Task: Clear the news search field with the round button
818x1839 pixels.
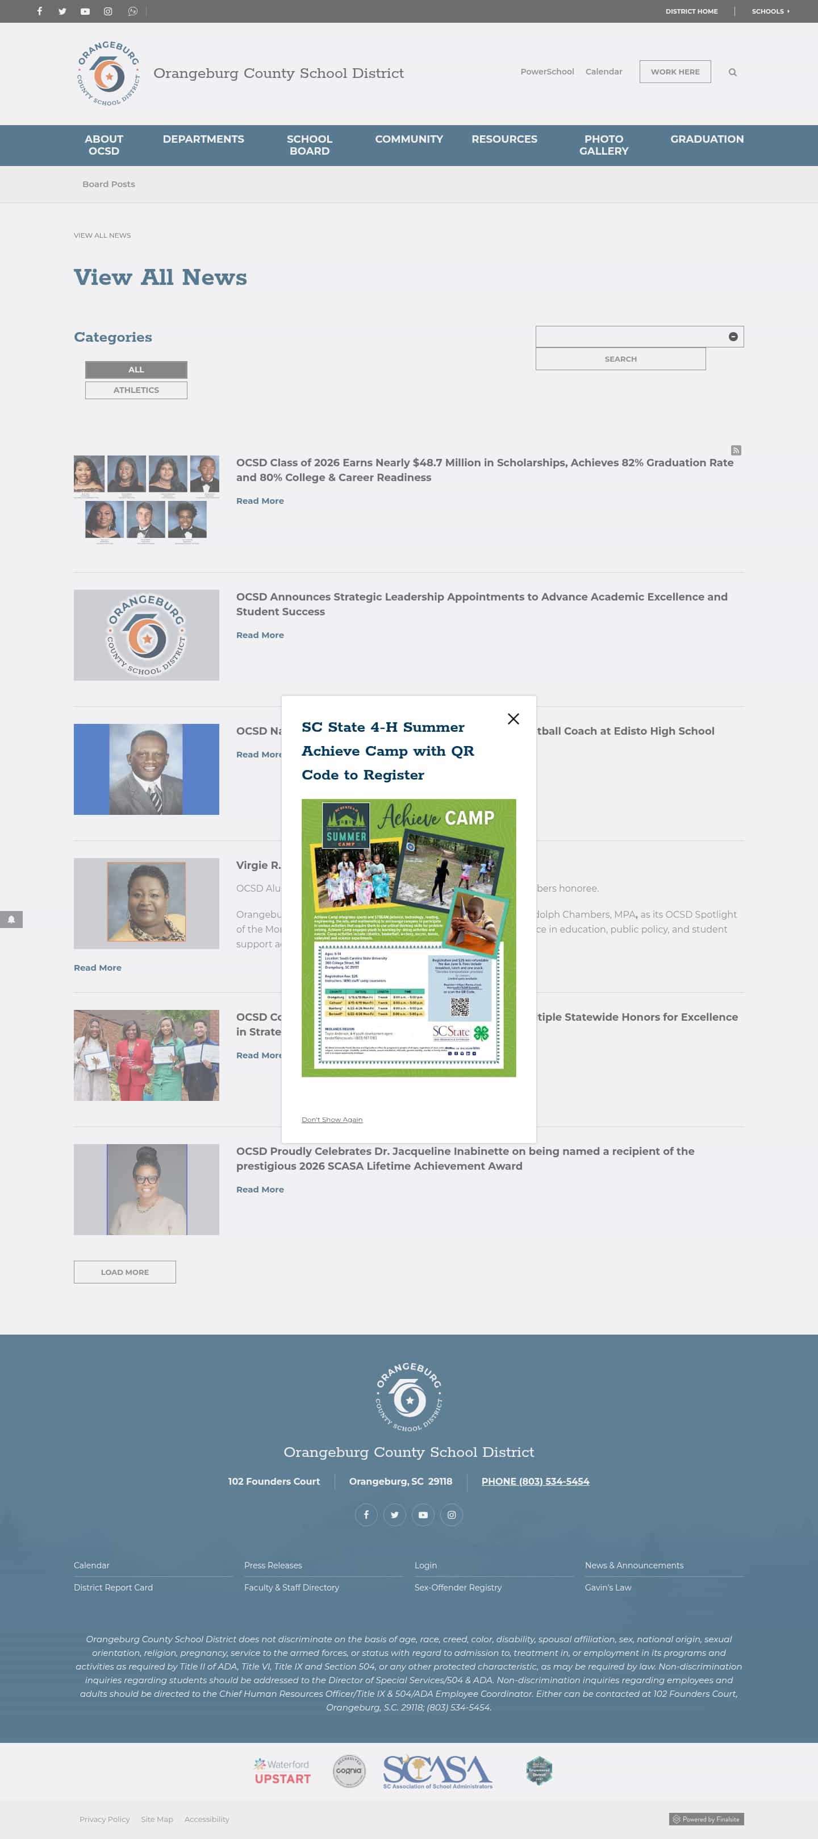Action: [733, 337]
